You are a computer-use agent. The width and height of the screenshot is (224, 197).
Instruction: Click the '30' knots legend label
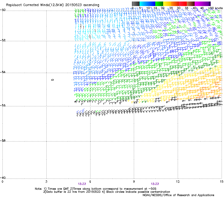[x=179, y=8]
